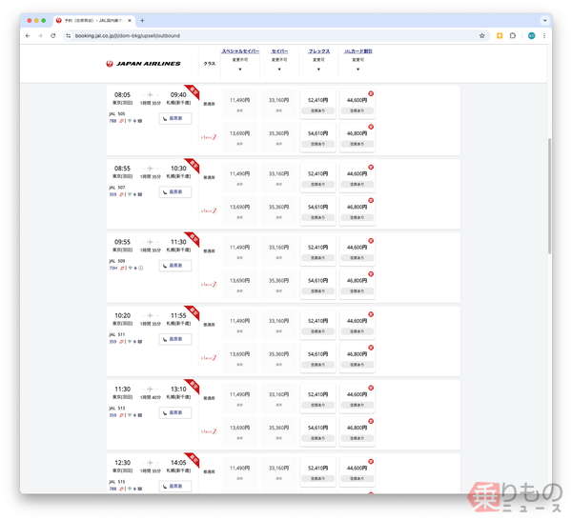Click the red icon on 08:05 flight's 44,600円 fare
The image size is (572, 520).
point(371,93)
